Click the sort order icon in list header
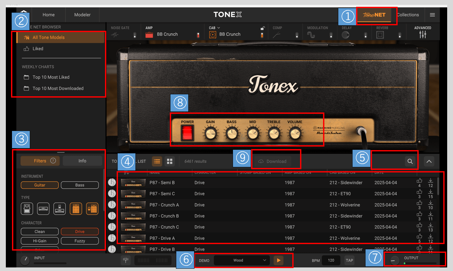Screen dimensions: 453x271 click(x=126, y=173)
